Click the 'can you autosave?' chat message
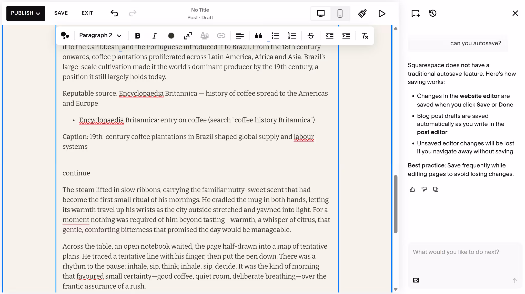The height and width of the screenshot is (294, 525). pos(476,43)
